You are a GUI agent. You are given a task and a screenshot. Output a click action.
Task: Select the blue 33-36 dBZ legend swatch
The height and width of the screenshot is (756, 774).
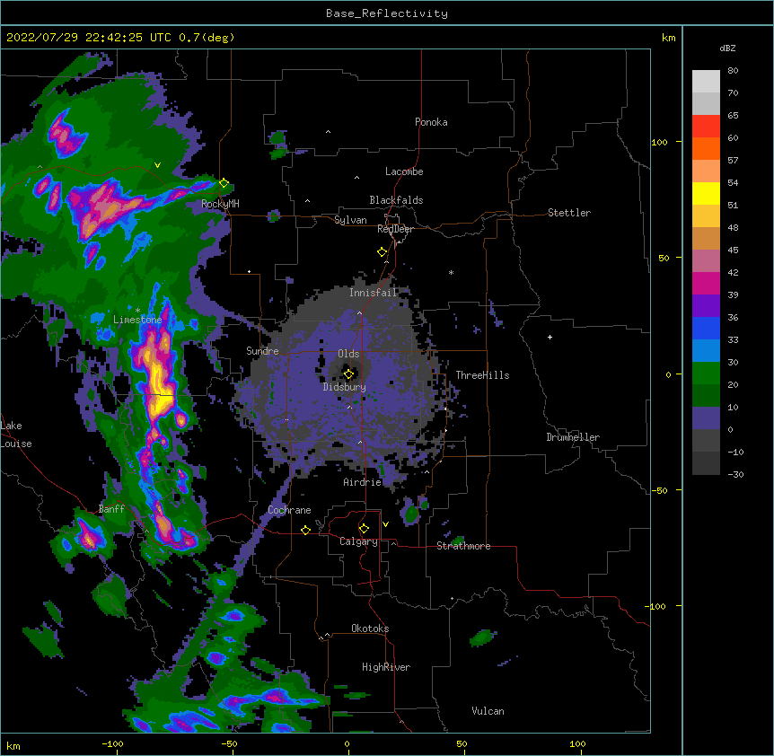(x=706, y=328)
